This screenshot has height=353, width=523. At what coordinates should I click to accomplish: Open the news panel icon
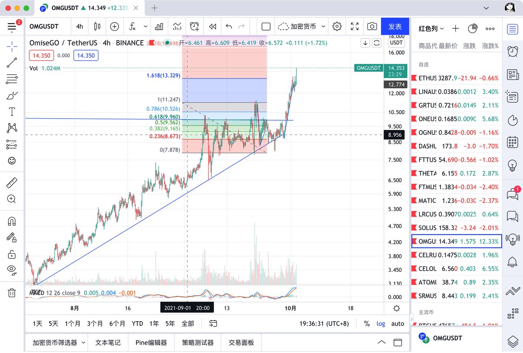click(x=513, y=75)
